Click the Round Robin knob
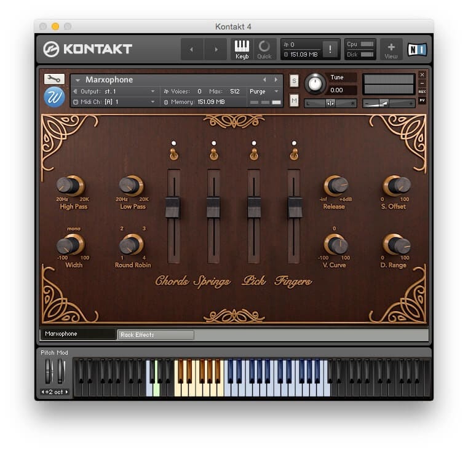Viewport: 468px width, 450px height. pyautogui.click(x=132, y=245)
